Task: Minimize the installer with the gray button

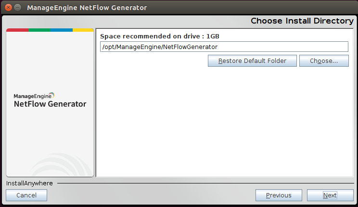Action: click(x=17, y=8)
